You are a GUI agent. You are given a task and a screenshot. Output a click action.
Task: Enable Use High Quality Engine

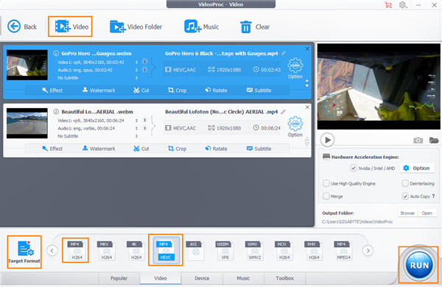coord(326,183)
